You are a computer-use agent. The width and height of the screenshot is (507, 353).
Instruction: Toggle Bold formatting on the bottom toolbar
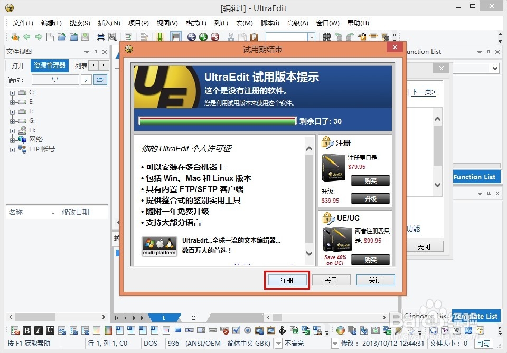[27, 330]
